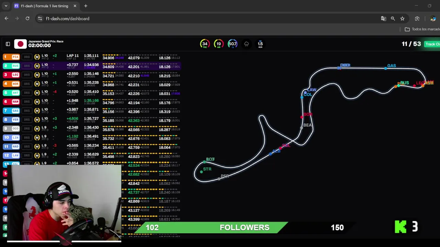Screen dimensions: 440x247
Task: Go back in browser history
Action: [7, 19]
